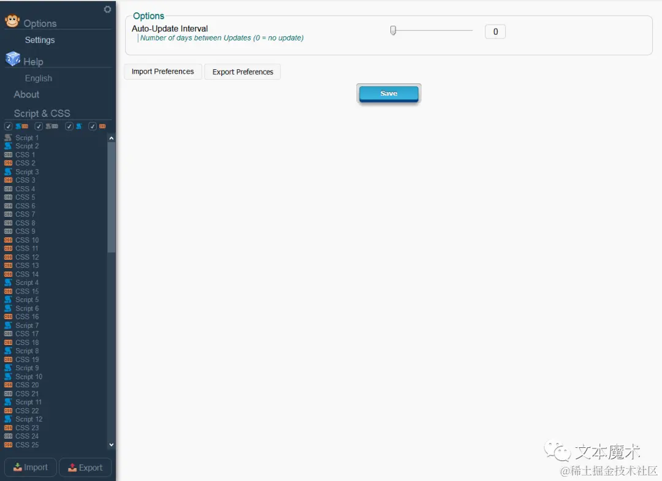
Task: Click the Import button below the script list
Action: pyautogui.click(x=31, y=467)
